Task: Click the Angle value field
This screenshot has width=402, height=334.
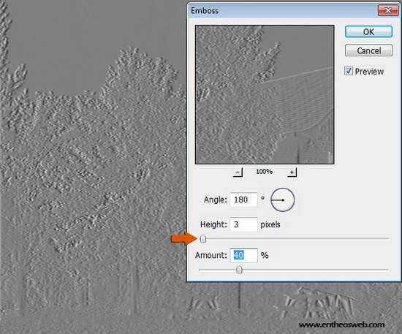Action: (244, 200)
